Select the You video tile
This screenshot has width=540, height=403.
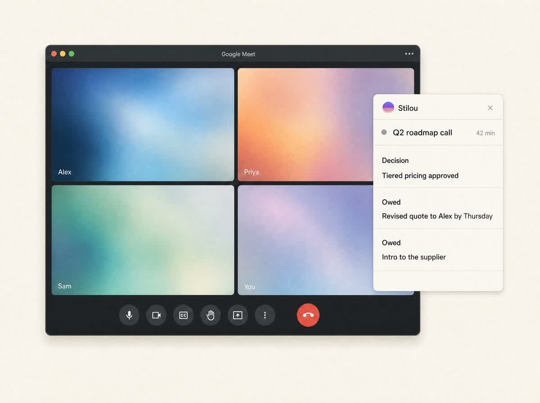[x=305, y=240]
